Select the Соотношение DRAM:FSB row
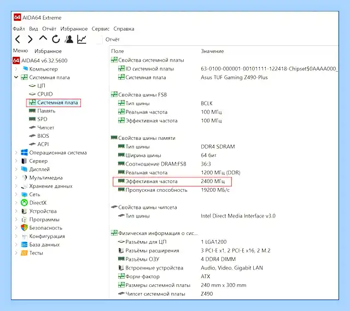Image resolution: width=350 pixels, height=311 pixels. pyautogui.click(x=164, y=164)
